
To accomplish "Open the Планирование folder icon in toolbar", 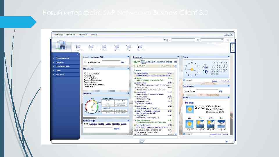I will (x=78, y=47).
